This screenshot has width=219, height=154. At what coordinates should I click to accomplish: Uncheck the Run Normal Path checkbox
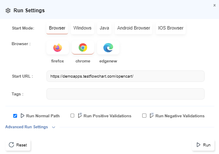click(x=15, y=116)
